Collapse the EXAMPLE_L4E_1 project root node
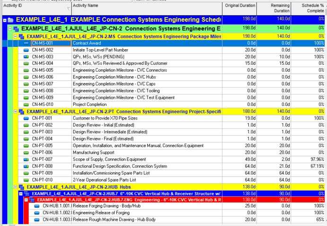The width and height of the screenshot is (327, 226). (5, 20)
